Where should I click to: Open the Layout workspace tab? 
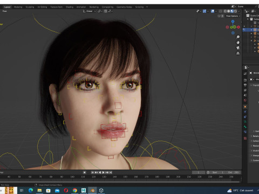(x=7, y=7)
